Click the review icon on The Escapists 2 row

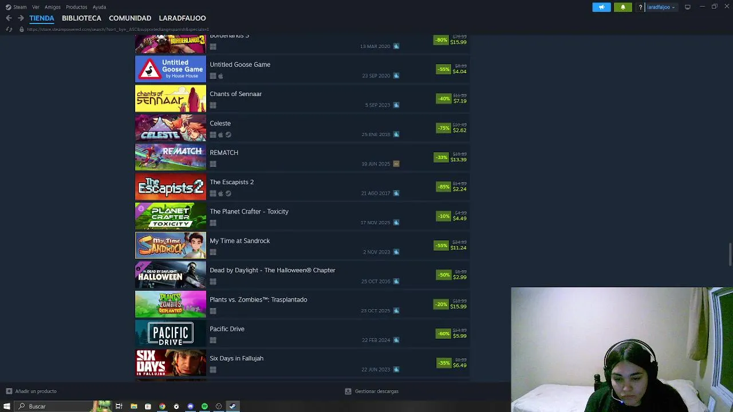tap(396, 193)
